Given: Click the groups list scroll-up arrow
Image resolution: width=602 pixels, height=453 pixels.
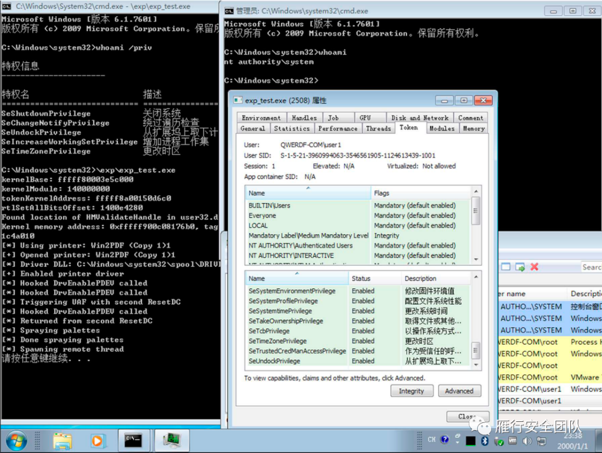Looking at the screenshot, I should tap(476, 191).
